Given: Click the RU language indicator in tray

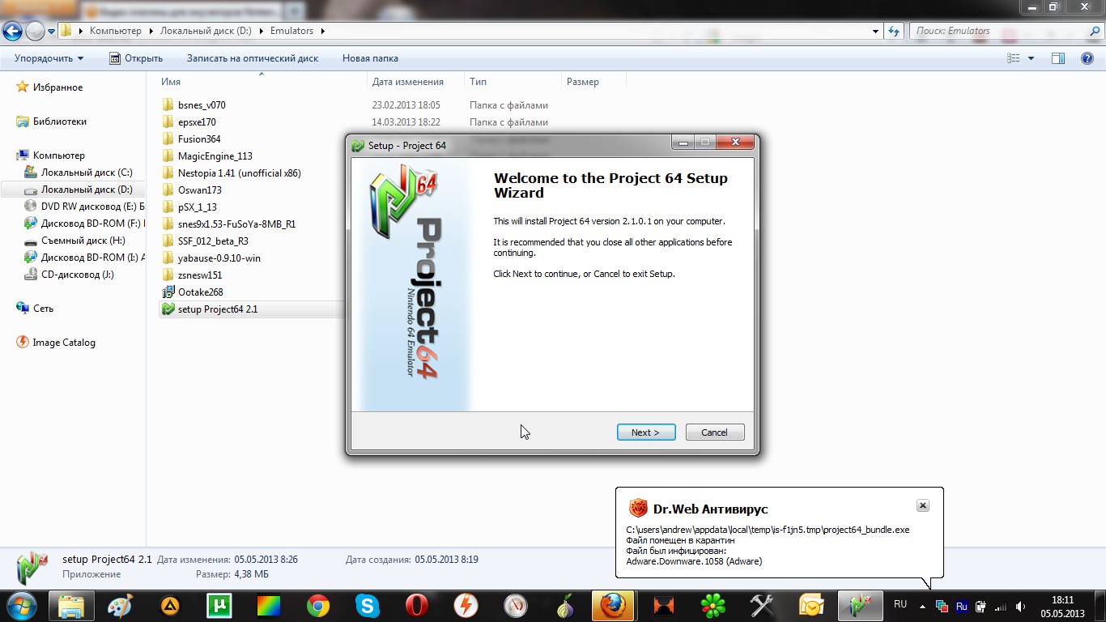Looking at the screenshot, I should (x=900, y=604).
